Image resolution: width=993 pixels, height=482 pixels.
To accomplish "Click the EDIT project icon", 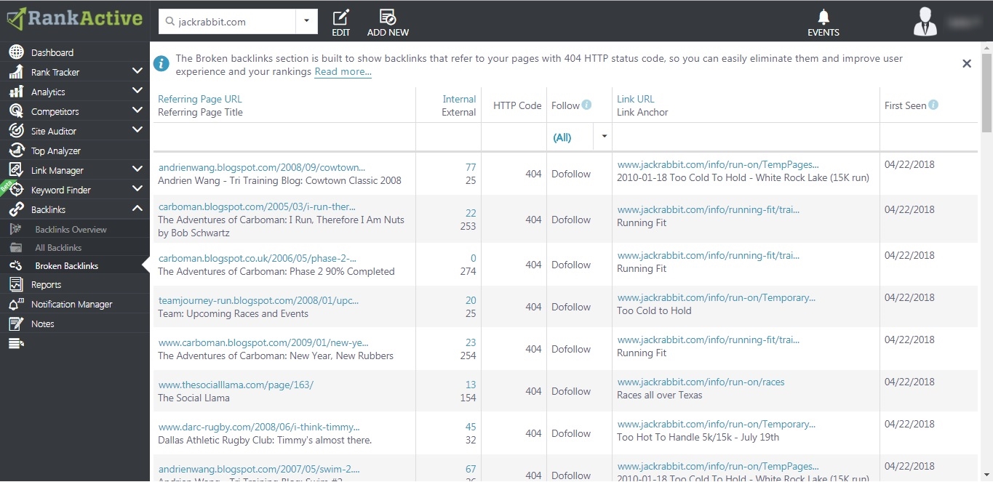I will click(340, 17).
